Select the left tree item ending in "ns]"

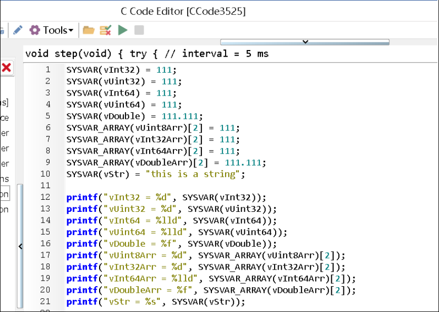[x=5, y=103]
